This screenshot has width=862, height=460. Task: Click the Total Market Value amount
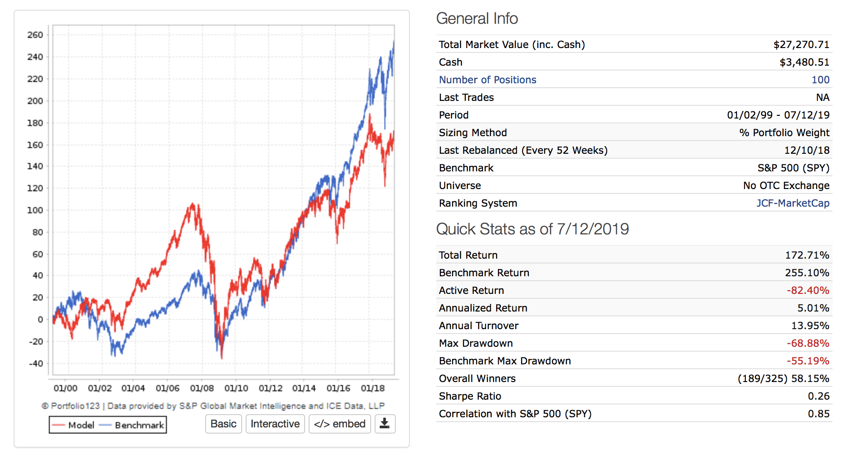[x=801, y=45]
